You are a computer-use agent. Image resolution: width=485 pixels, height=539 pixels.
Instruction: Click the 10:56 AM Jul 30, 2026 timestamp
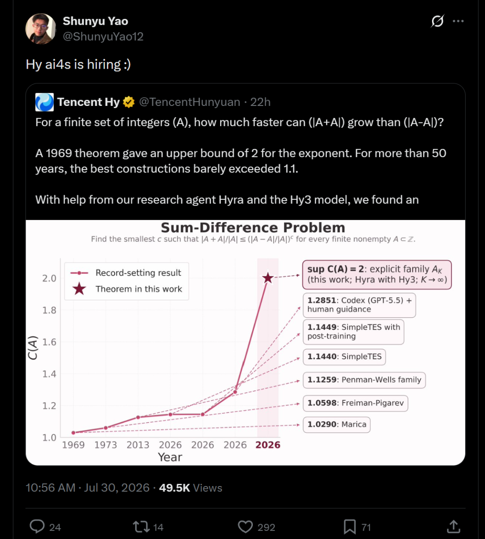click(x=88, y=488)
